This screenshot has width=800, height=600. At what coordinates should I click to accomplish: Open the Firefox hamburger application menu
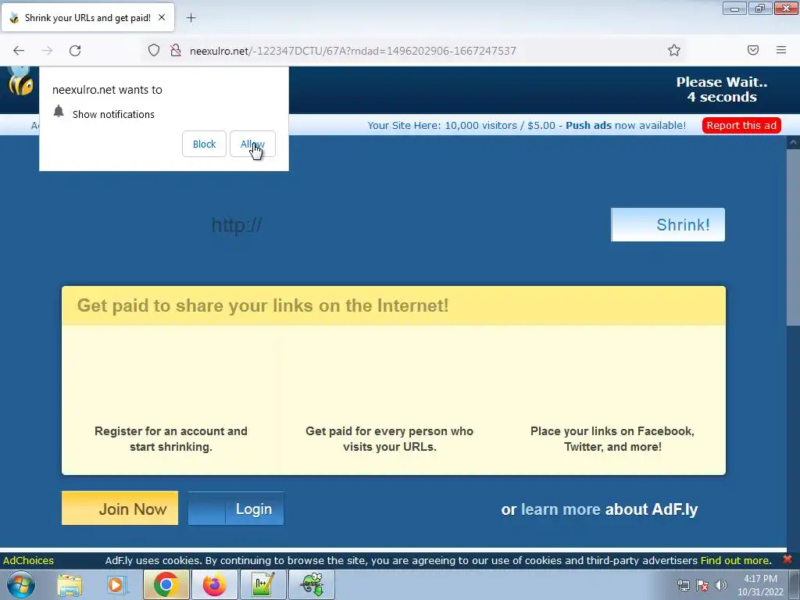coord(781,50)
